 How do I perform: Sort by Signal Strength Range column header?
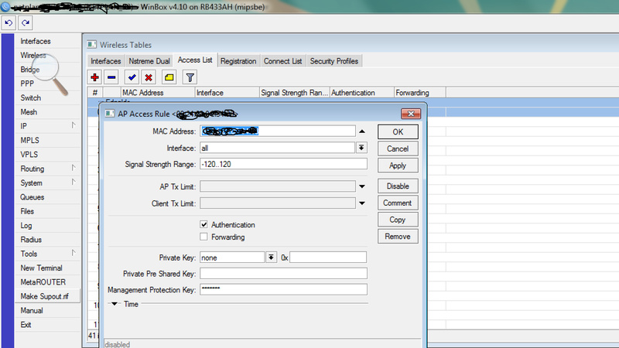295,93
